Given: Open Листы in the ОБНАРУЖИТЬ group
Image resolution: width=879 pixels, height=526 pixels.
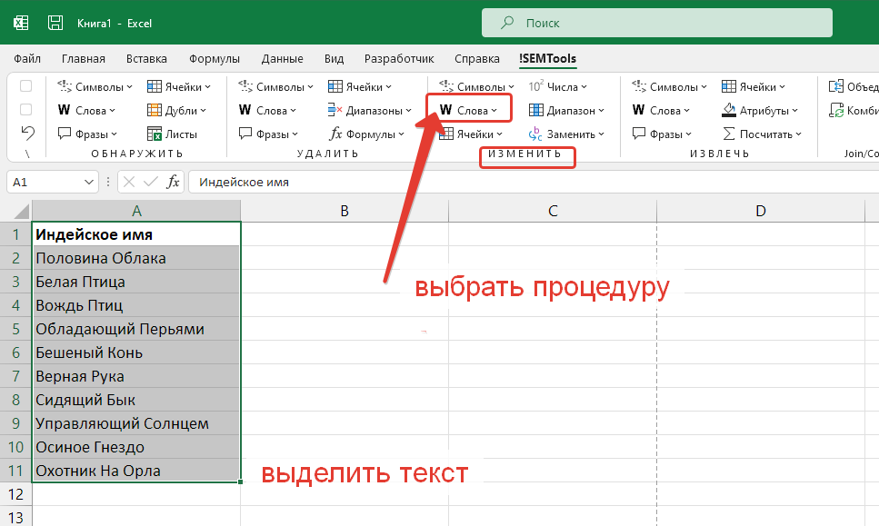Looking at the screenshot, I should 174,134.
